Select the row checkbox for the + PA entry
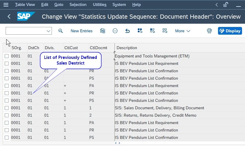The height and width of the screenshot is (146, 245). [7, 86]
